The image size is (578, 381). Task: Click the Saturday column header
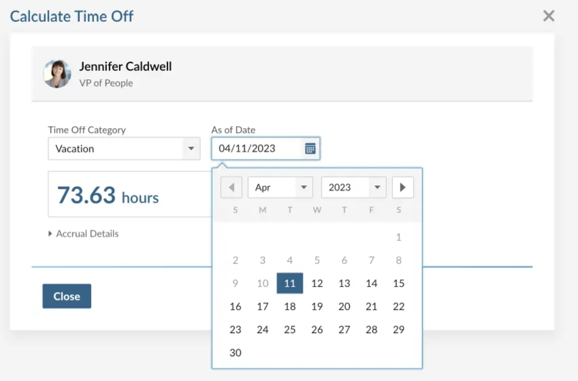(398, 210)
